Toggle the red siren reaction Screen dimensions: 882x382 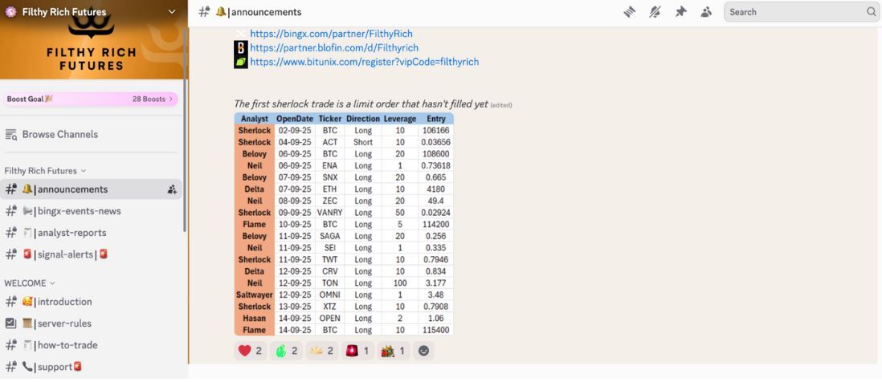[357, 351]
